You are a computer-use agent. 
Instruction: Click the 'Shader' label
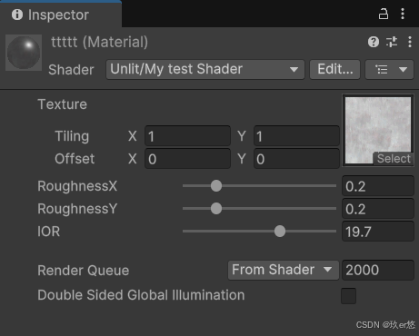pos(71,70)
